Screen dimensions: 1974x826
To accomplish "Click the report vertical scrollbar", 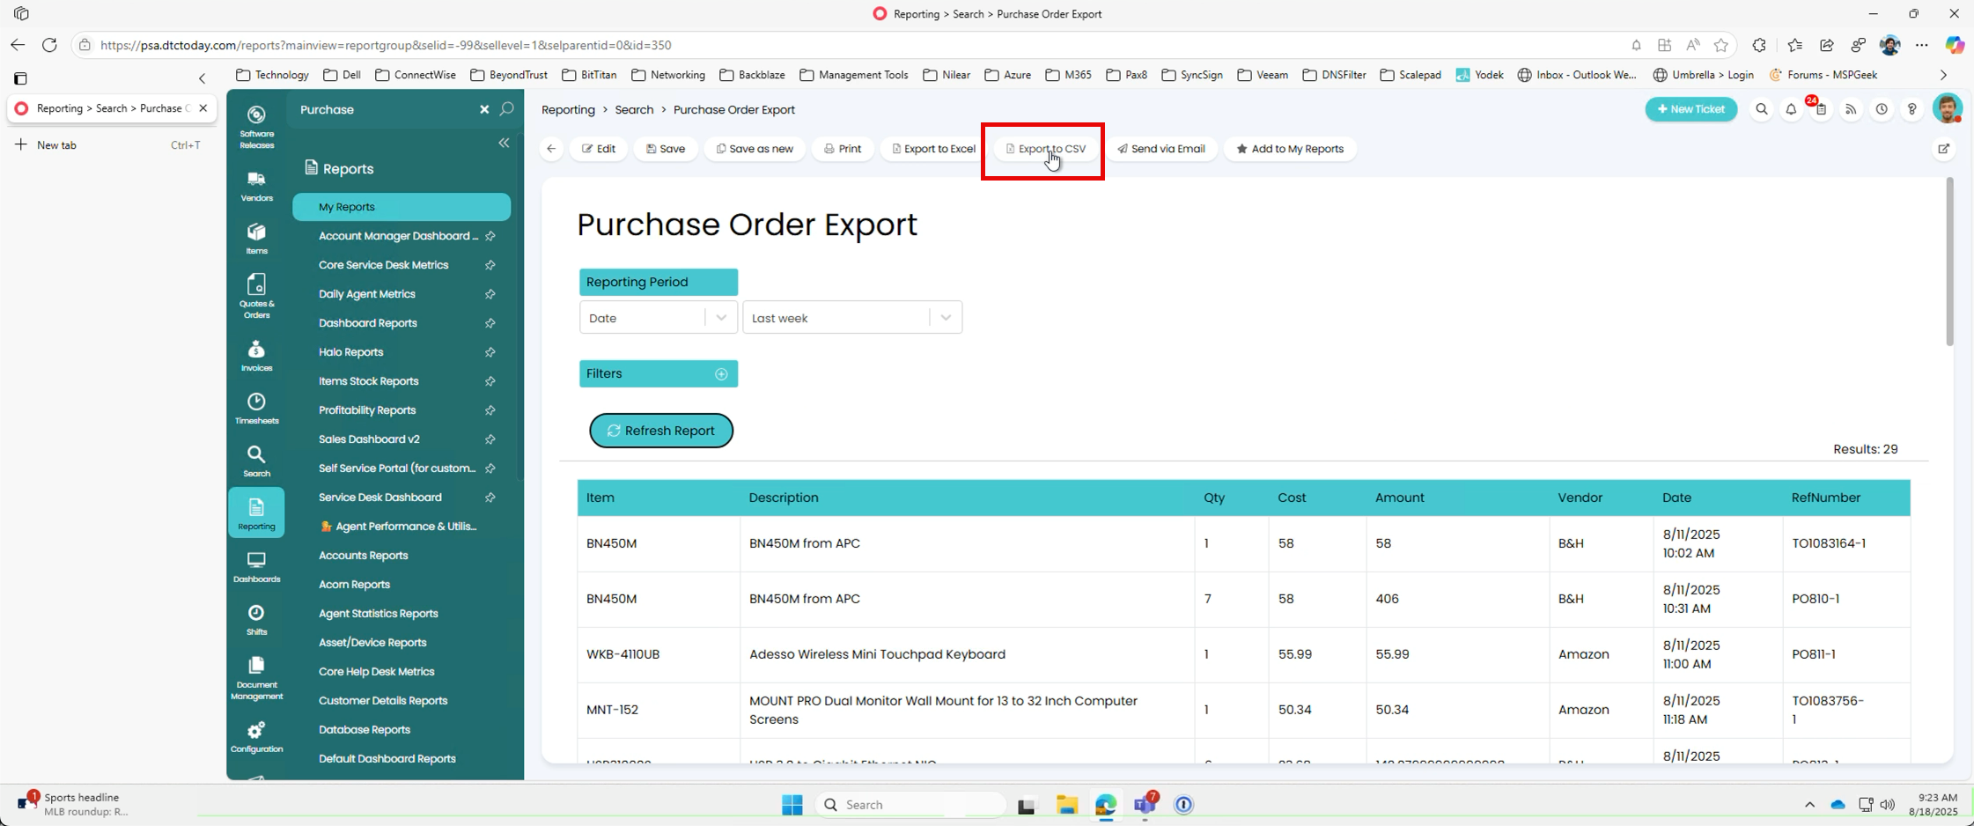I will point(1949,262).
